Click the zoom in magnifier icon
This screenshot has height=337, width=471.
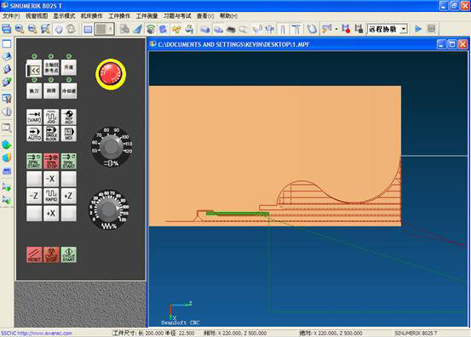pyautogui.click(x=20, y=29)
